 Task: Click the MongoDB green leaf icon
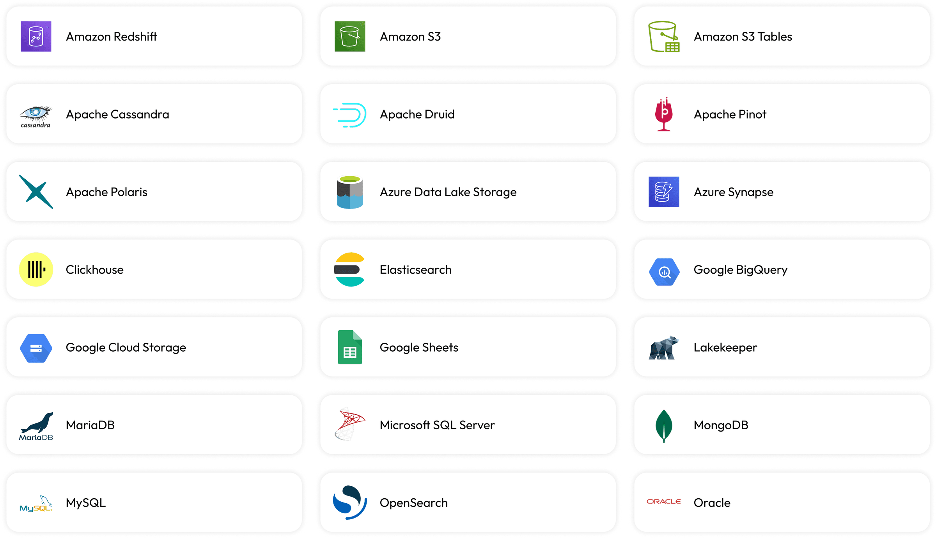pyautogui.click(x=664, y=426)
